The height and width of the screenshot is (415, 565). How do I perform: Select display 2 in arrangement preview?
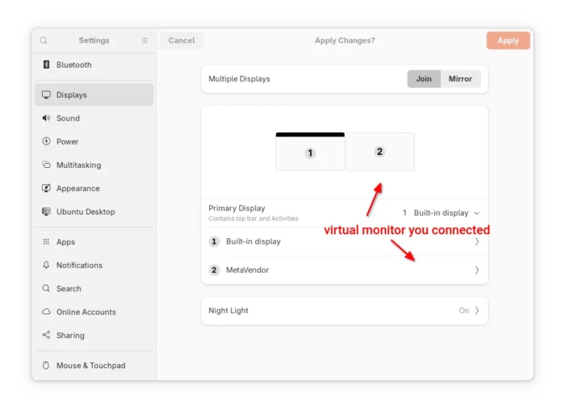point(380,152)
